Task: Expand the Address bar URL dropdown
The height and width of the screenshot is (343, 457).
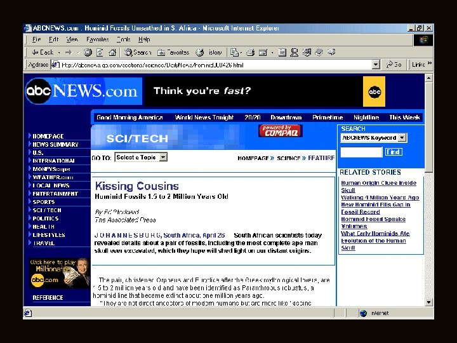Action: (376, 64)
